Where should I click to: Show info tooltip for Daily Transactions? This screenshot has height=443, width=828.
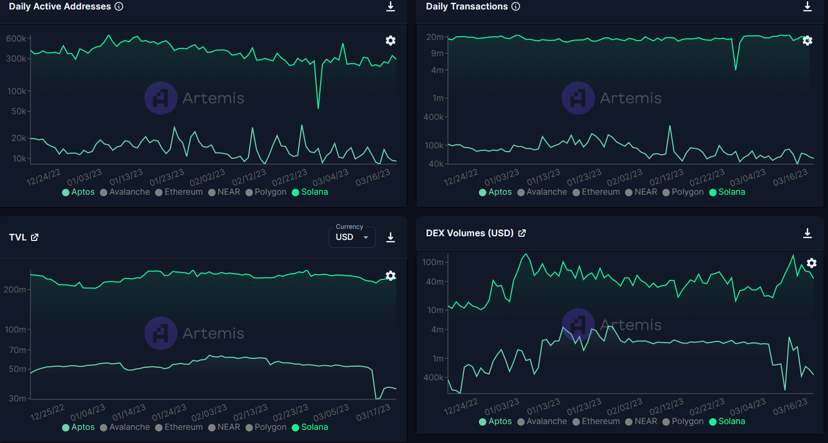516,6
